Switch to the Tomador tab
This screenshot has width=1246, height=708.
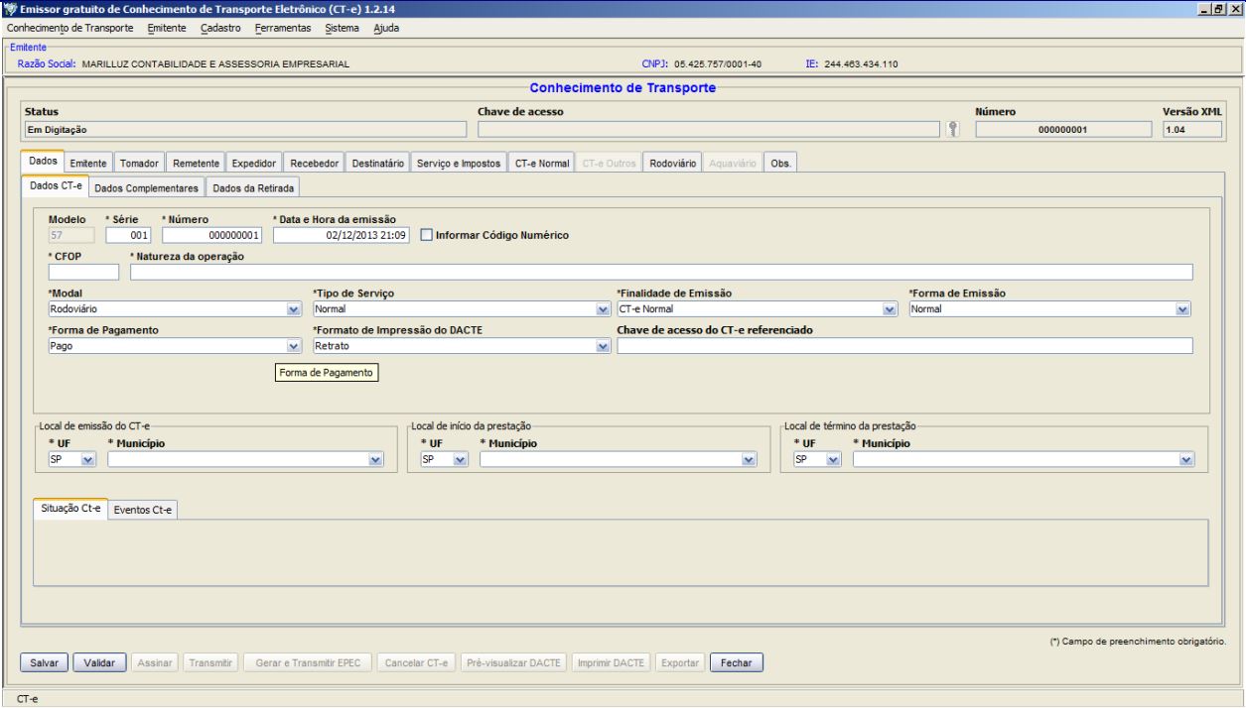[139, 164]
